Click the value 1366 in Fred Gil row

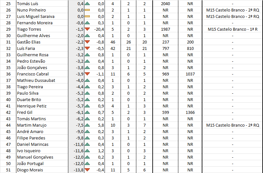point(190,112)
